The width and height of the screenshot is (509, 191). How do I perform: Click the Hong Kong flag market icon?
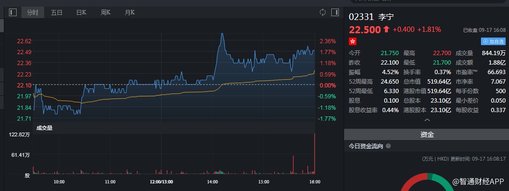pyautogui.click(x=353, y=41)
